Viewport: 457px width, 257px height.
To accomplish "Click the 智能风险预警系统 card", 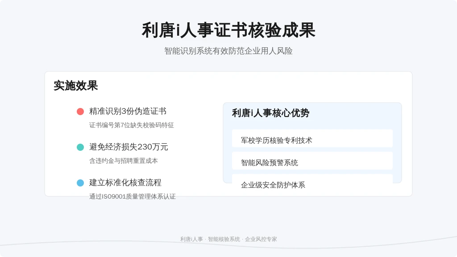I will (x=312, y=161).
